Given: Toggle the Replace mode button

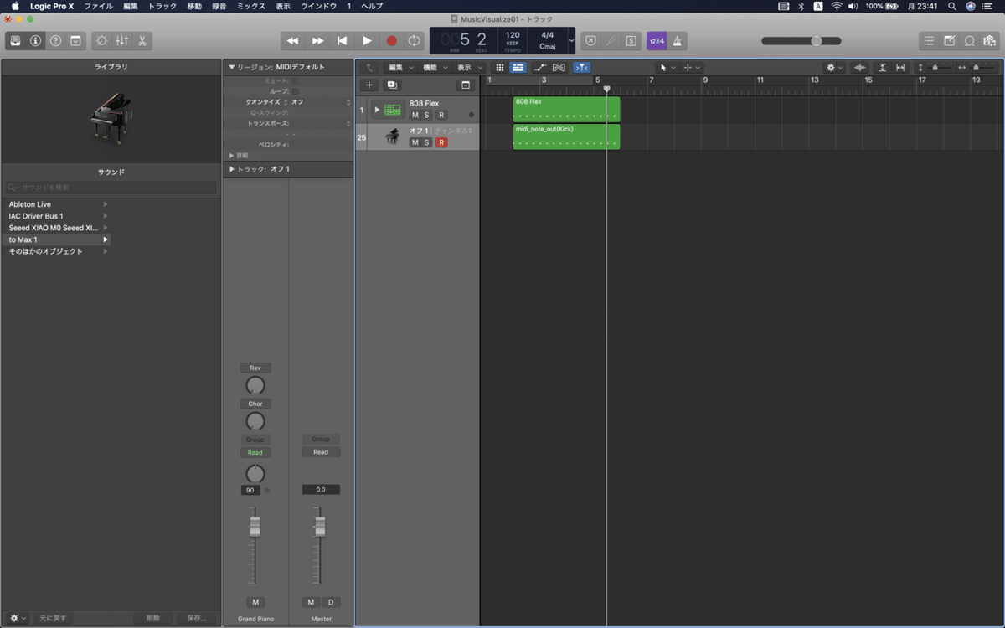Looking at the screenshot, I should [x=590, y=40].
